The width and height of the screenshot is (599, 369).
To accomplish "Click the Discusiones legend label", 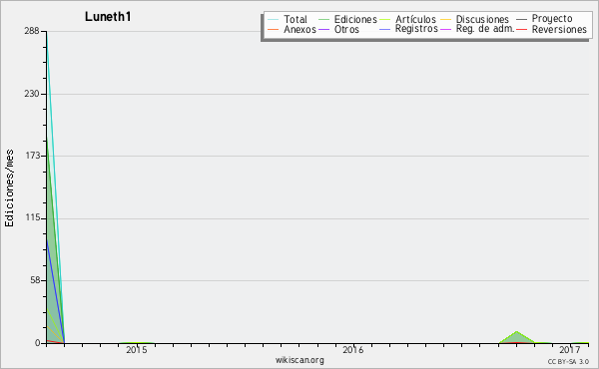I will pos(482,19).
